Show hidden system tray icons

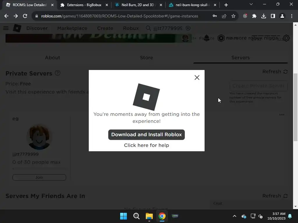point(235,216)
